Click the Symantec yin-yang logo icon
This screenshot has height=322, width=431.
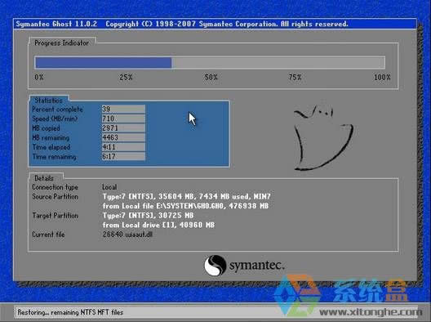click(x=215, y=266)
